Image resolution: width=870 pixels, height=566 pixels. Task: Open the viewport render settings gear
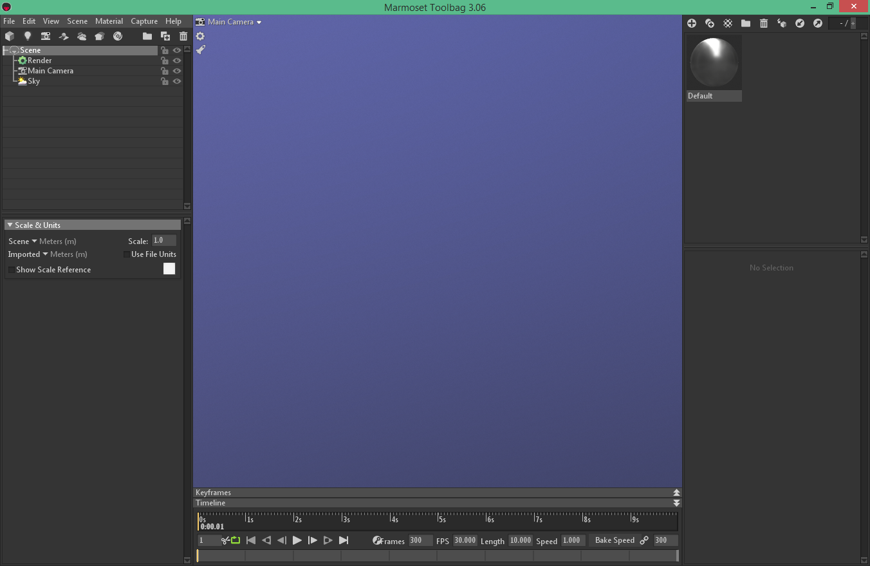[x=200, y=36]
